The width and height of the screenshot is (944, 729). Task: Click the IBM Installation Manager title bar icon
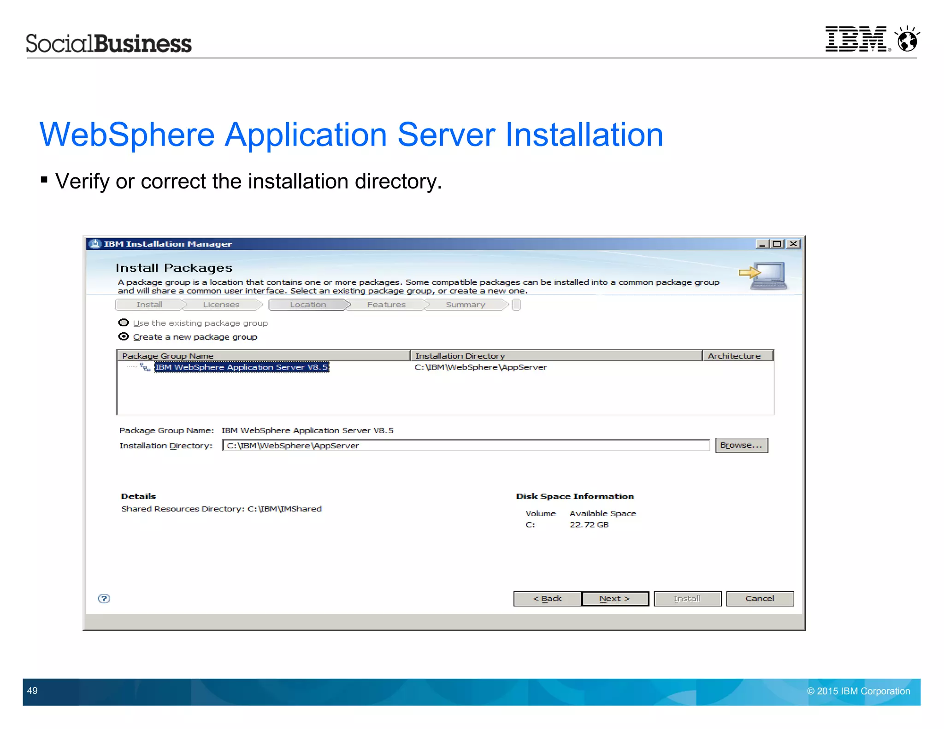click(x=95, y=244)
